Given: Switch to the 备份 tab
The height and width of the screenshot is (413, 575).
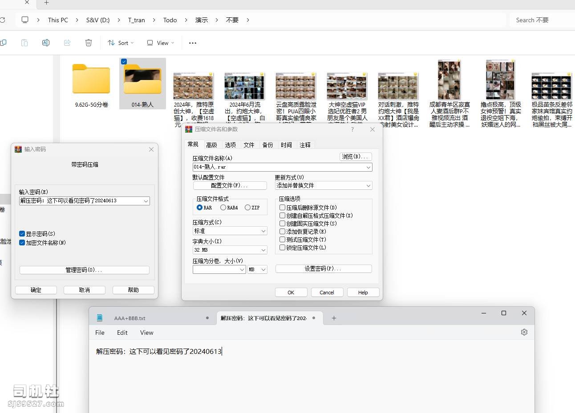Looking at the screenshot, I should tap(267, 145).
